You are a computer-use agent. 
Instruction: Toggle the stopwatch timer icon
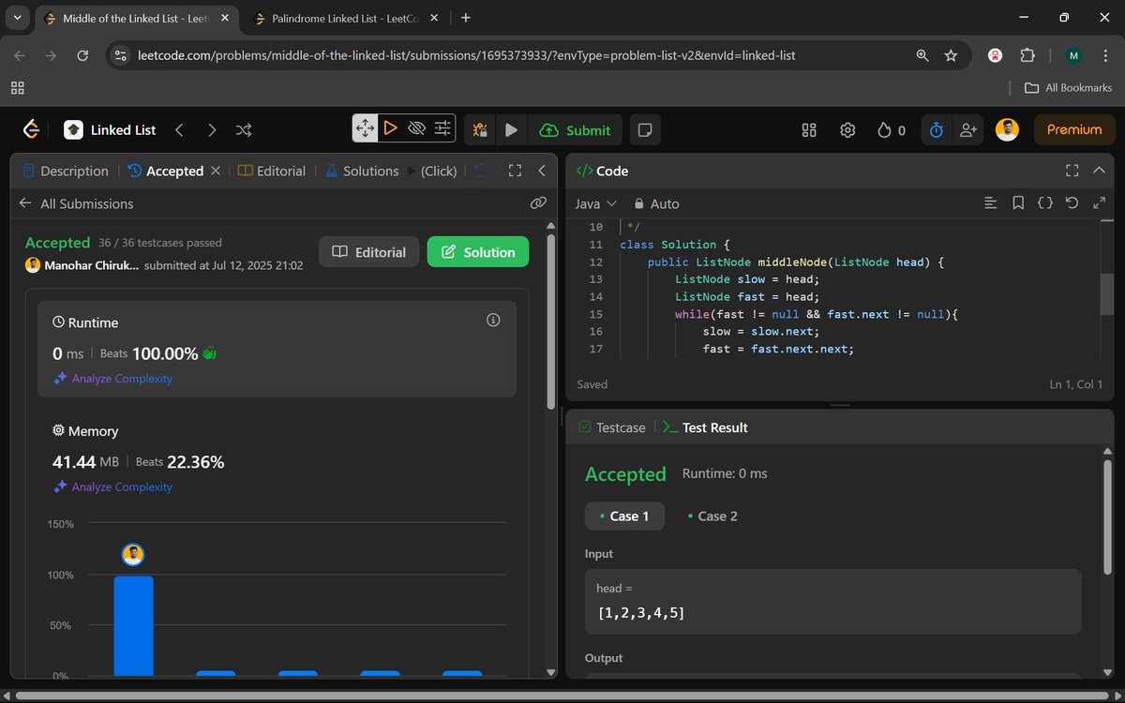(x=936, y=130)
